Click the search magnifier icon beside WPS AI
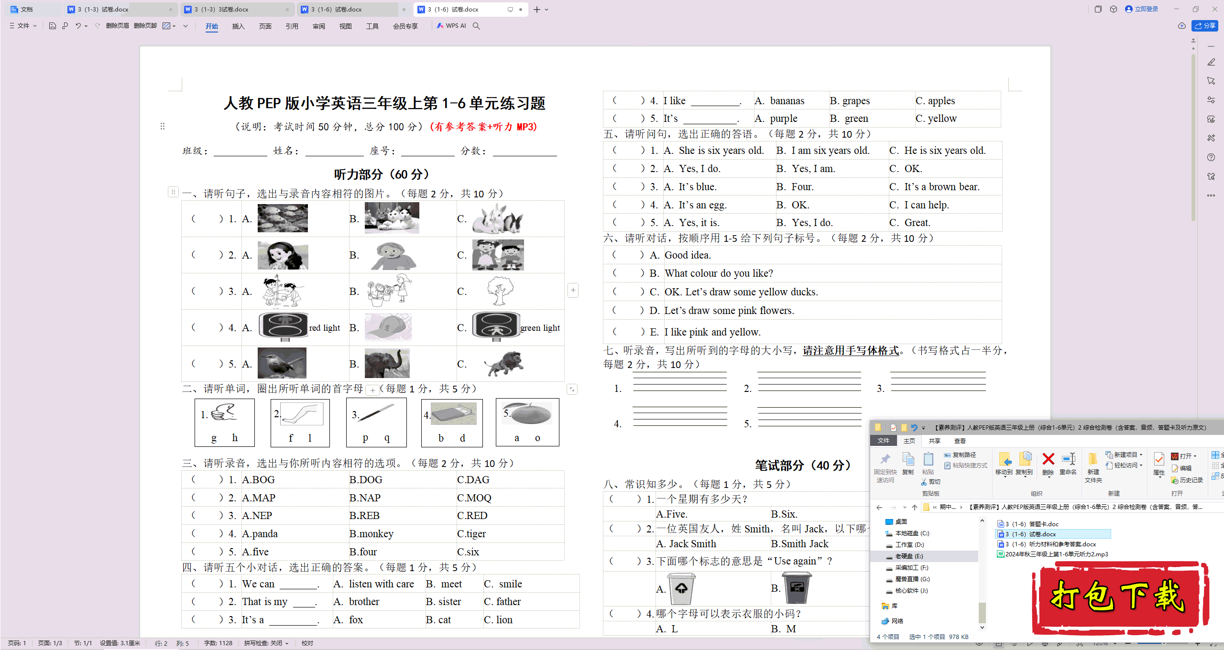Screen dimensions: 1224x650 coord(476,26)
